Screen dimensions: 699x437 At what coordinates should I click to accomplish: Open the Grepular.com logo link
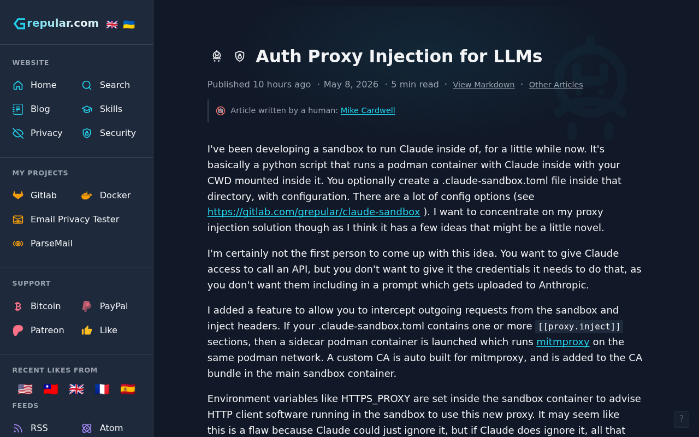click(56, 23)
